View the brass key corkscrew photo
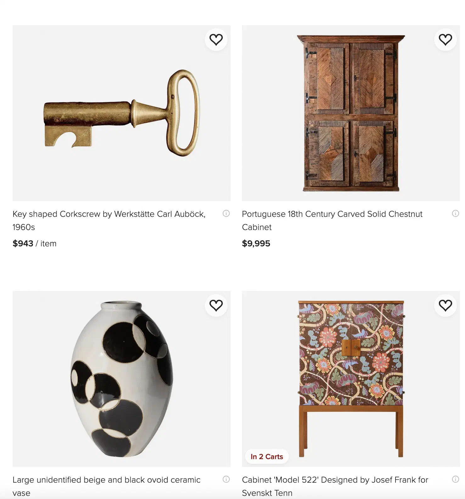This screenshot has width=465, height=499. [121, 113]
